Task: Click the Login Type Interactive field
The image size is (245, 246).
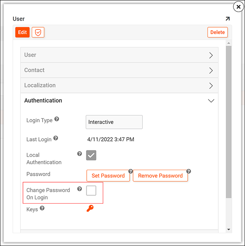Action: tap(114, 122)
